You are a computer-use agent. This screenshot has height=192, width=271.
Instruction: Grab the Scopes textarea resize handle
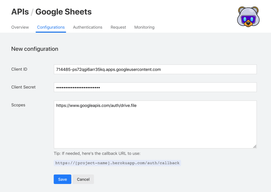click(x=255, y=146)
